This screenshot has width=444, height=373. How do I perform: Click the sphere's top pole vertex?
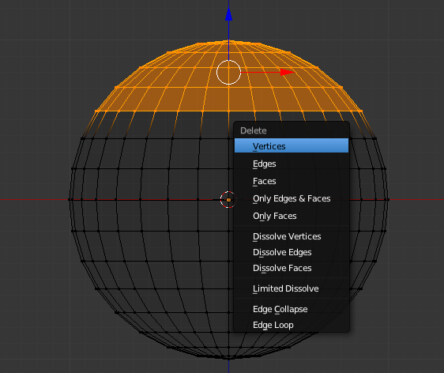point(229,41)
